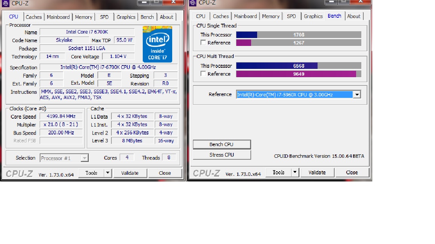This screenshot has height=244, width=435.
Task: Click the Ext. Model value "5E"
Action: tap(109, 83)
